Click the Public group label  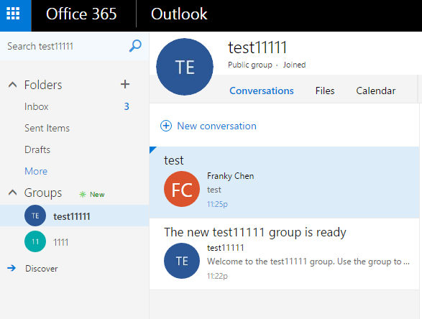pos(250,65)
